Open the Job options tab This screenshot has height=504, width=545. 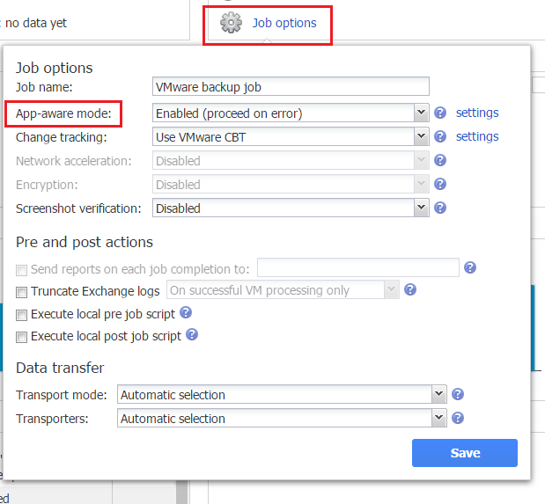click(x=284, y=24)
